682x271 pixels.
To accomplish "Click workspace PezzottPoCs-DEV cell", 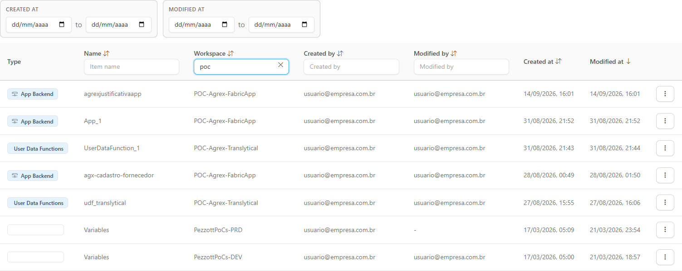I will 218,257.
